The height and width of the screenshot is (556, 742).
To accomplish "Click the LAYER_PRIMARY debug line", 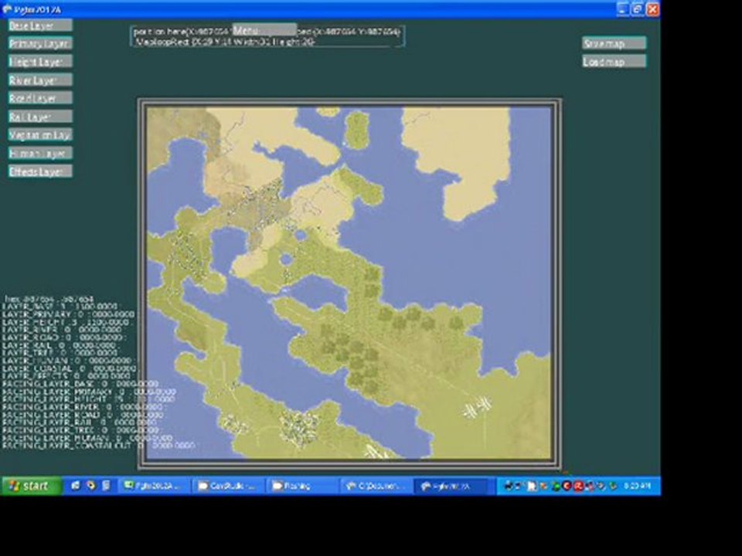I will pos(69,314).
